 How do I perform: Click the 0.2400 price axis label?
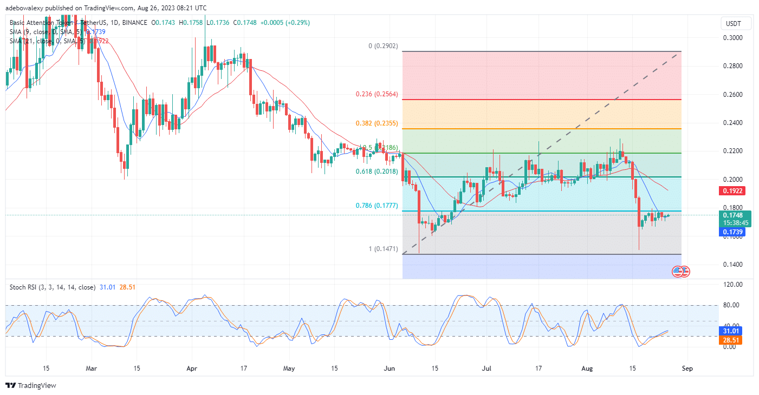point(732,123)
